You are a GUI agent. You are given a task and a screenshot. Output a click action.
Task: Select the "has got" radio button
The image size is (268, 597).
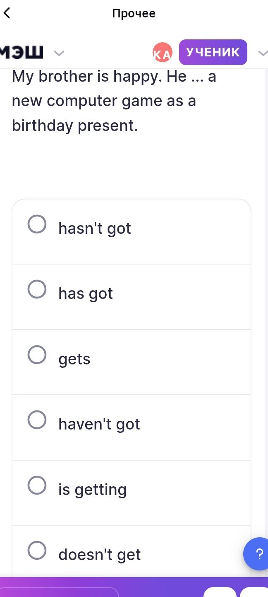point(37,289)
